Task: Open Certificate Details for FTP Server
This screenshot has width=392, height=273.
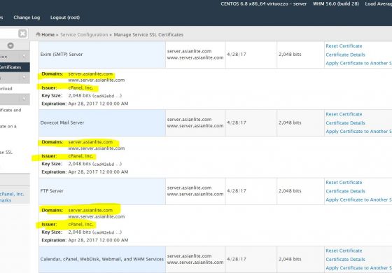Action: click(345, 191)
